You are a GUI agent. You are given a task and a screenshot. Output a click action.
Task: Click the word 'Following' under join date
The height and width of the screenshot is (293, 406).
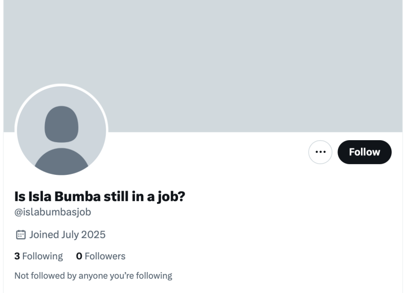coord(43,256)
